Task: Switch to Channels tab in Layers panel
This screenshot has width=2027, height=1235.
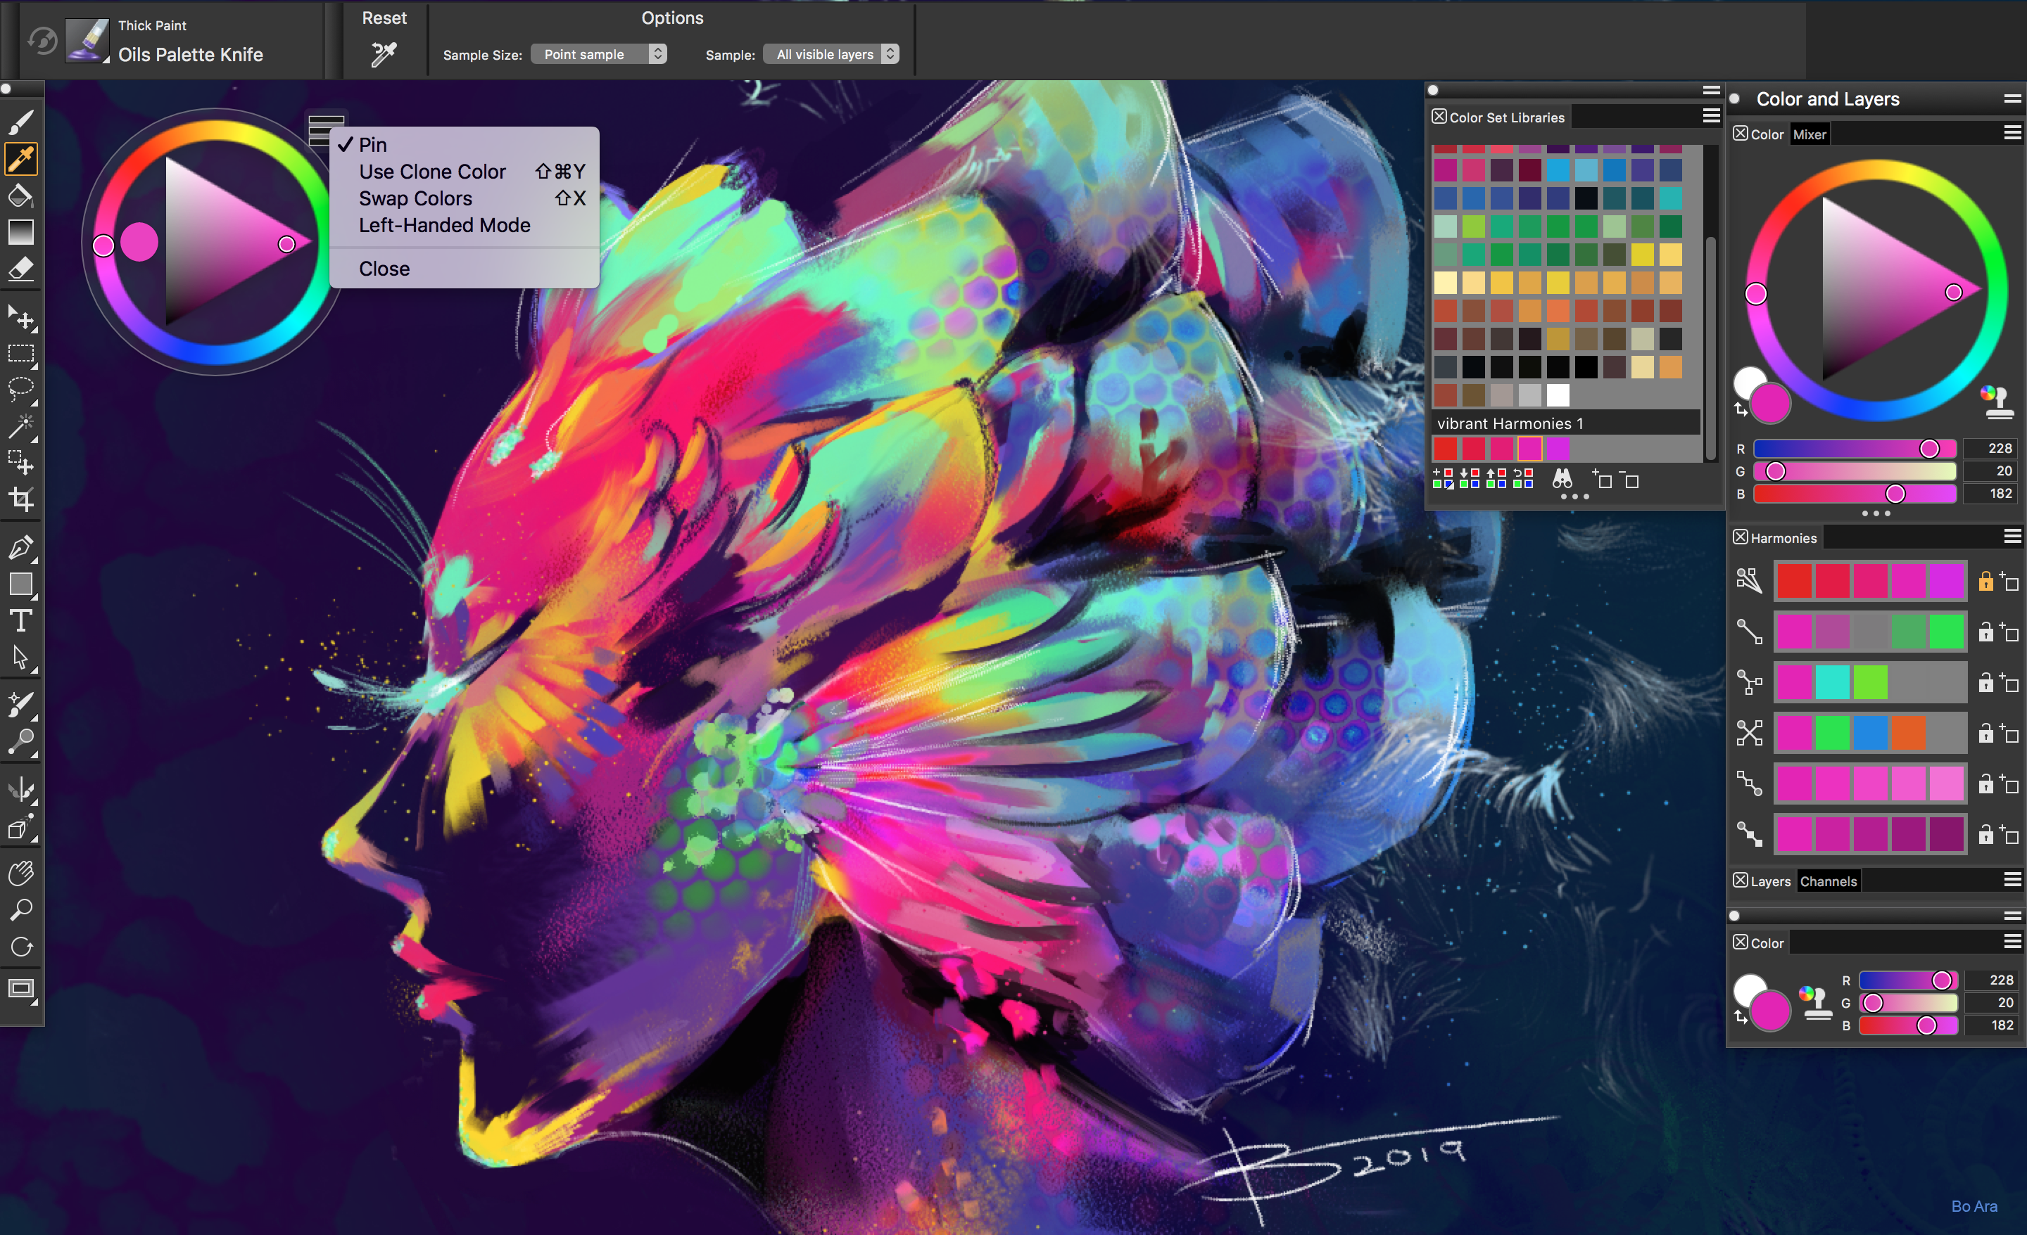Action: [x=1827, y=881]
